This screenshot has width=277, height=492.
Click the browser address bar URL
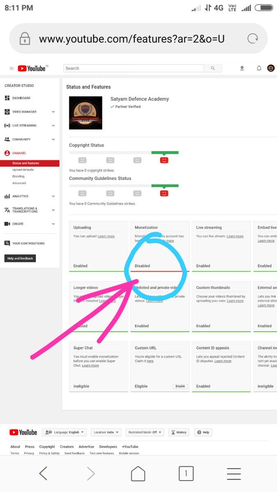tap(132, 39)
